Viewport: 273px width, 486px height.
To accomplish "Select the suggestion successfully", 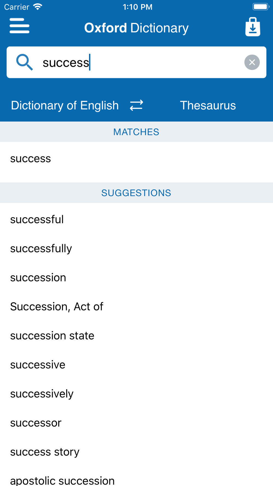I will click(136, 248).
